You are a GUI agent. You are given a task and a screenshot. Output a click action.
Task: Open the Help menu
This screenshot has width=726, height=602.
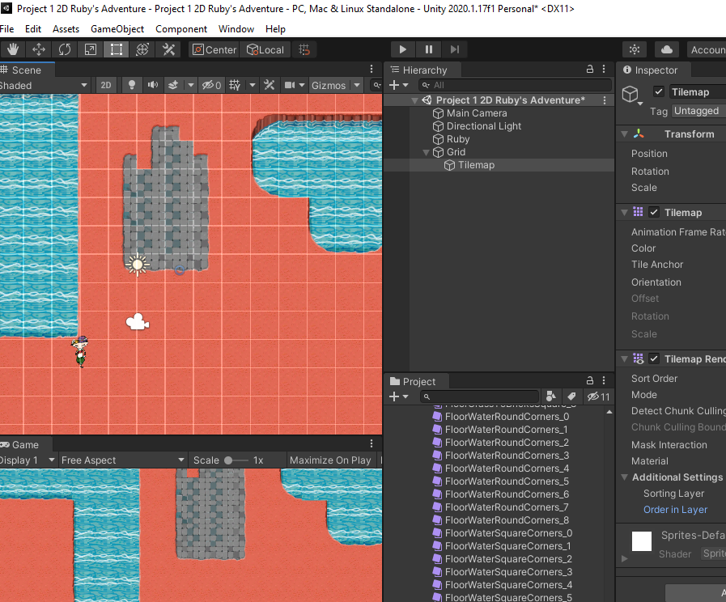[x=275, y=28]
